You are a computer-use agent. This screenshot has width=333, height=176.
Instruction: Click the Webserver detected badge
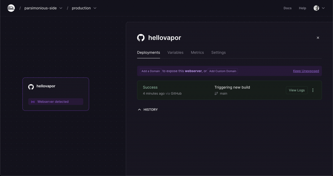pyautogui.click(x=56, y=102)
